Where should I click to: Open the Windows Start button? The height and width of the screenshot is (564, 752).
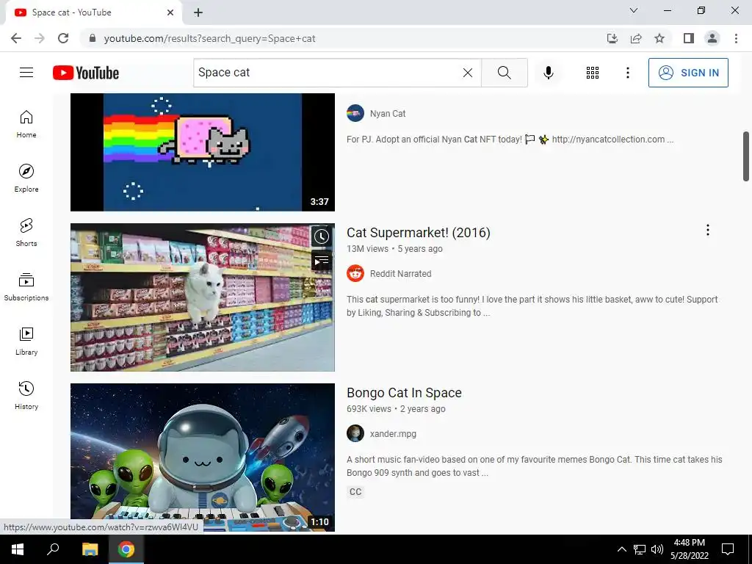pos(18,549)
